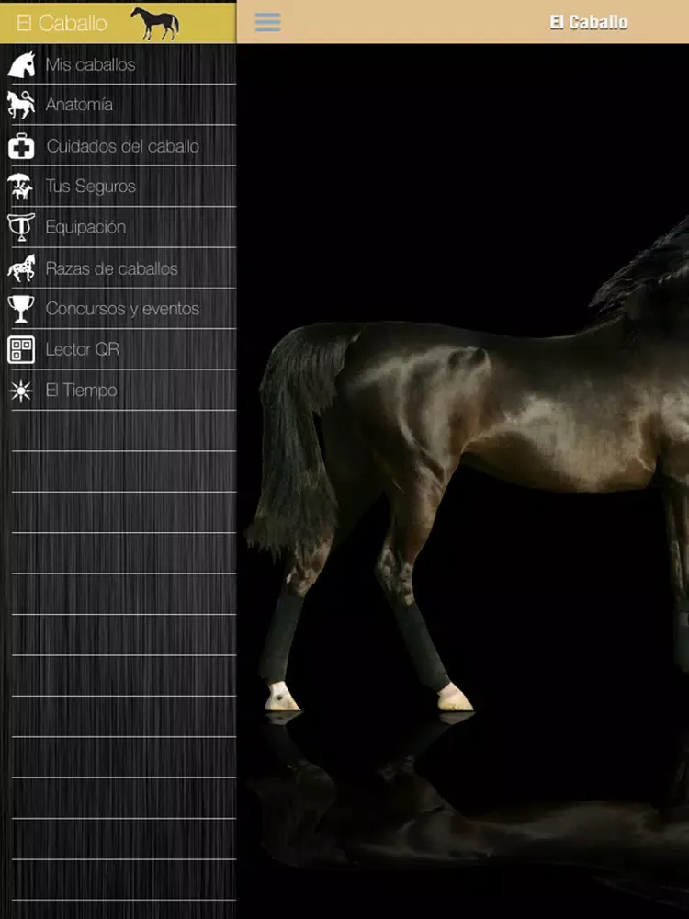Select the Tus Seguros text label
This screenshot has height=919, width=689.
90,187
